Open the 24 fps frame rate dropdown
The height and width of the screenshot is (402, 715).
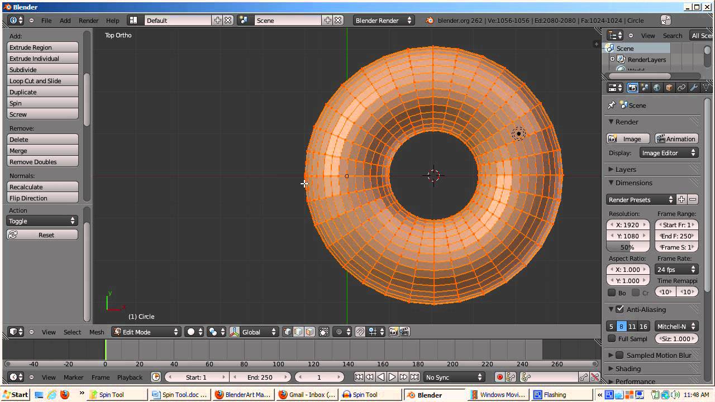click(676, 269)
